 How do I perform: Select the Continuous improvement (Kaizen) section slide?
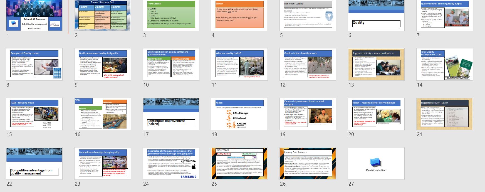coord(171,114)
